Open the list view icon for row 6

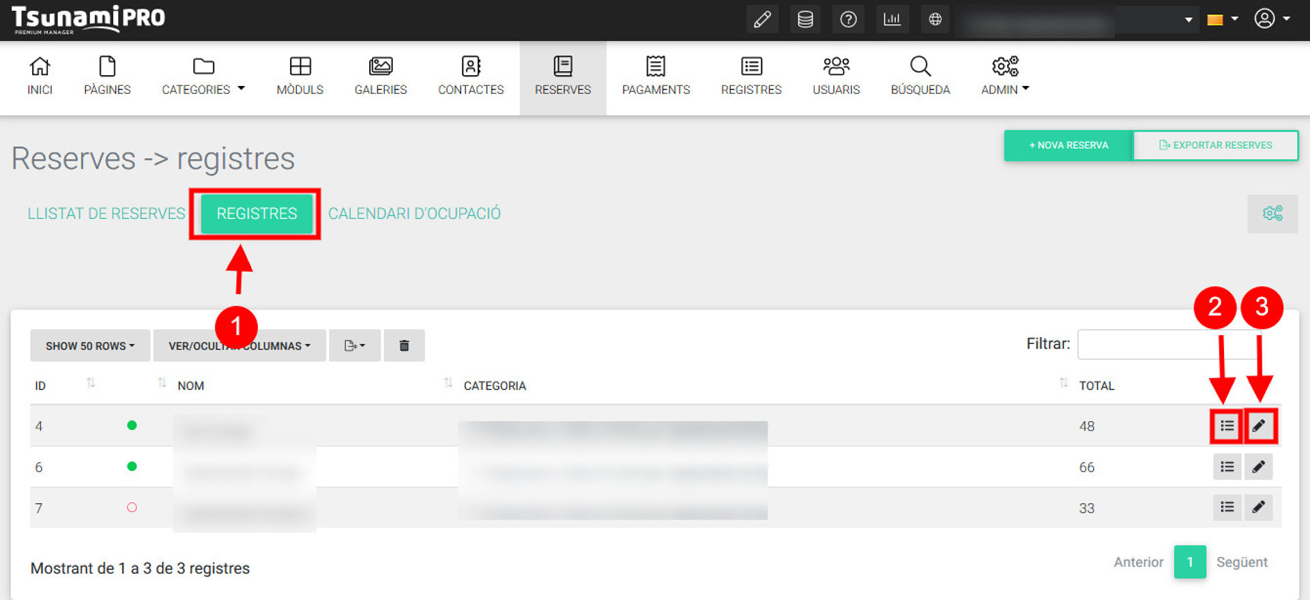(x=1227, y=467)
